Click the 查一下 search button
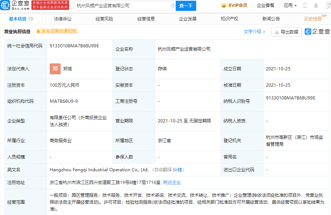The width and height of the screenshot is (331, 215). click(186, 6)
